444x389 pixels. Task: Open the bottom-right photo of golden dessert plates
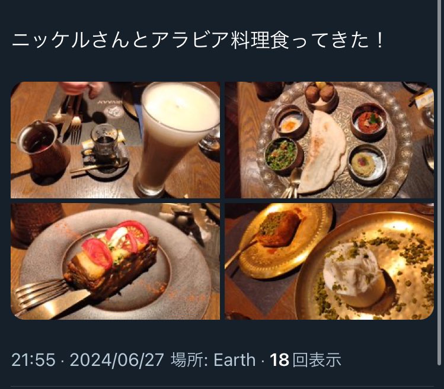(330, 262)
